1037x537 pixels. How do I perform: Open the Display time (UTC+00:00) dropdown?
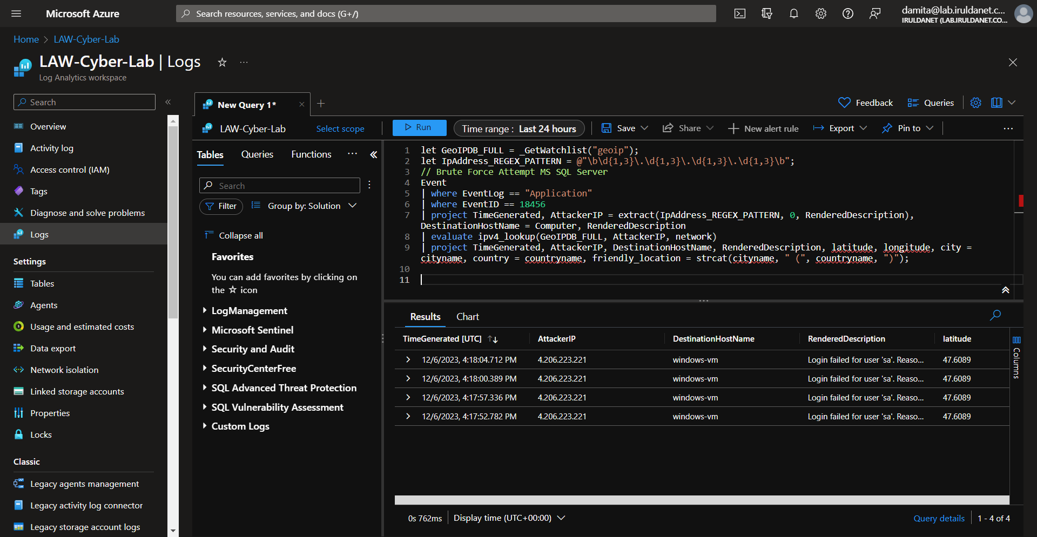(509, 518)
